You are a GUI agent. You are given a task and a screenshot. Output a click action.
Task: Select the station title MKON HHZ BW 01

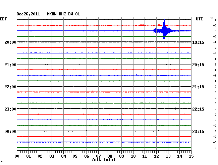63,14
